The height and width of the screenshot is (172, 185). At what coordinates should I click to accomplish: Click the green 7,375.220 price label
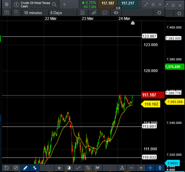click(175, 67)
